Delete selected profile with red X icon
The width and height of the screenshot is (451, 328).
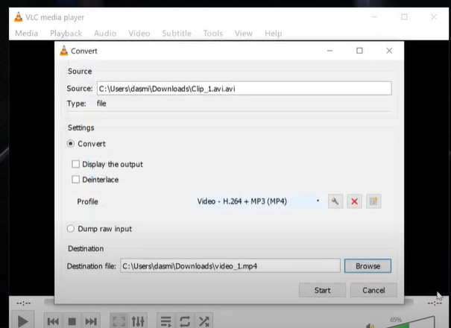(354, 201)
